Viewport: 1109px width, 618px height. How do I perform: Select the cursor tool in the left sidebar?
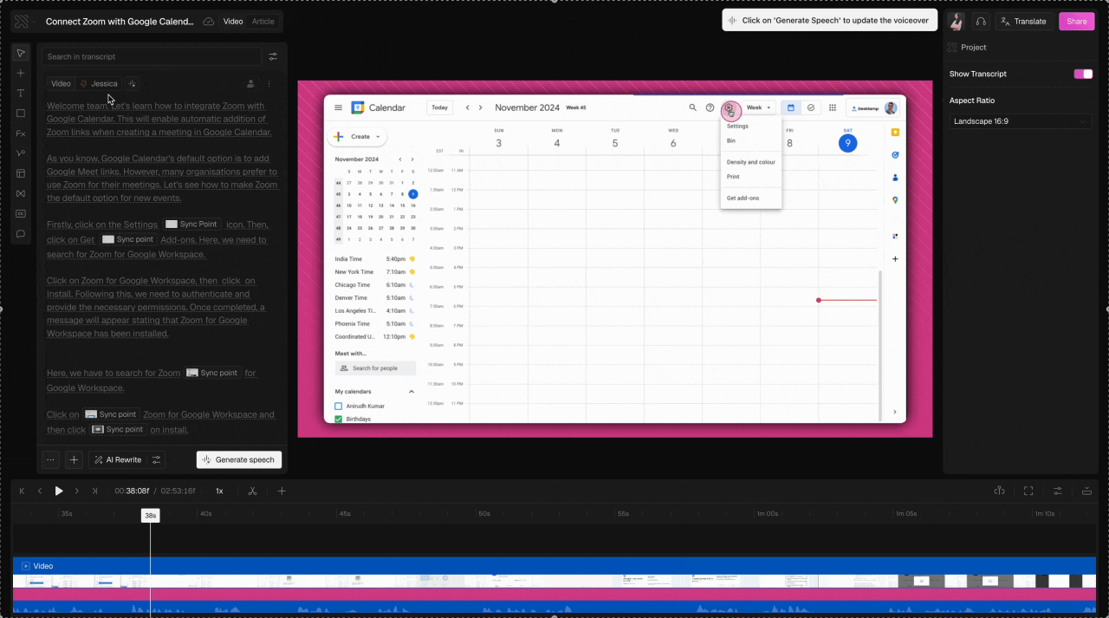tap(21, 54)
